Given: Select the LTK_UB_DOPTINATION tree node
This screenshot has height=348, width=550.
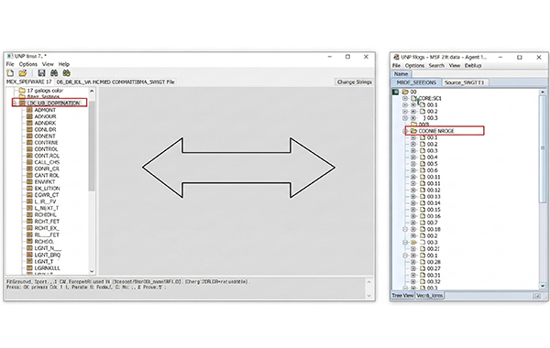Looking at the screenshot, I should [x=53, y=103].
